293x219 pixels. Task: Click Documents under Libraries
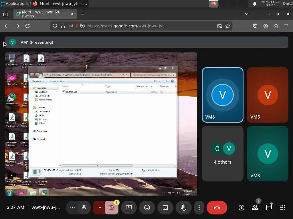(44, 111)
